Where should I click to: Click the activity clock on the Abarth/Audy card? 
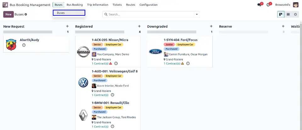24,45
